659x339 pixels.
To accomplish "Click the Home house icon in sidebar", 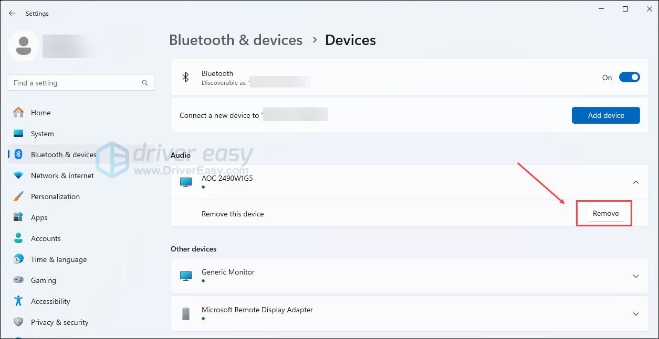I will click(x=18, y=113).
